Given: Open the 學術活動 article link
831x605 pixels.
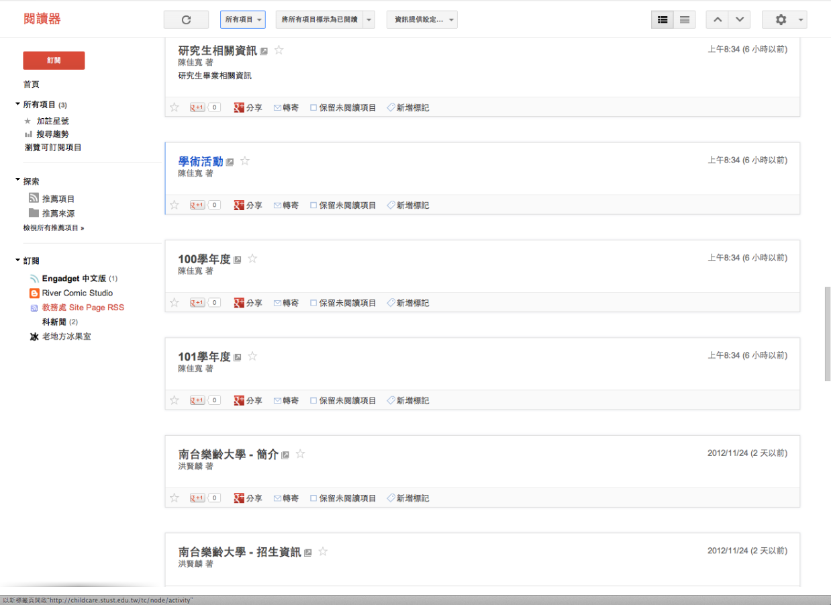Looking at the screenshot, I should (200, 161).
